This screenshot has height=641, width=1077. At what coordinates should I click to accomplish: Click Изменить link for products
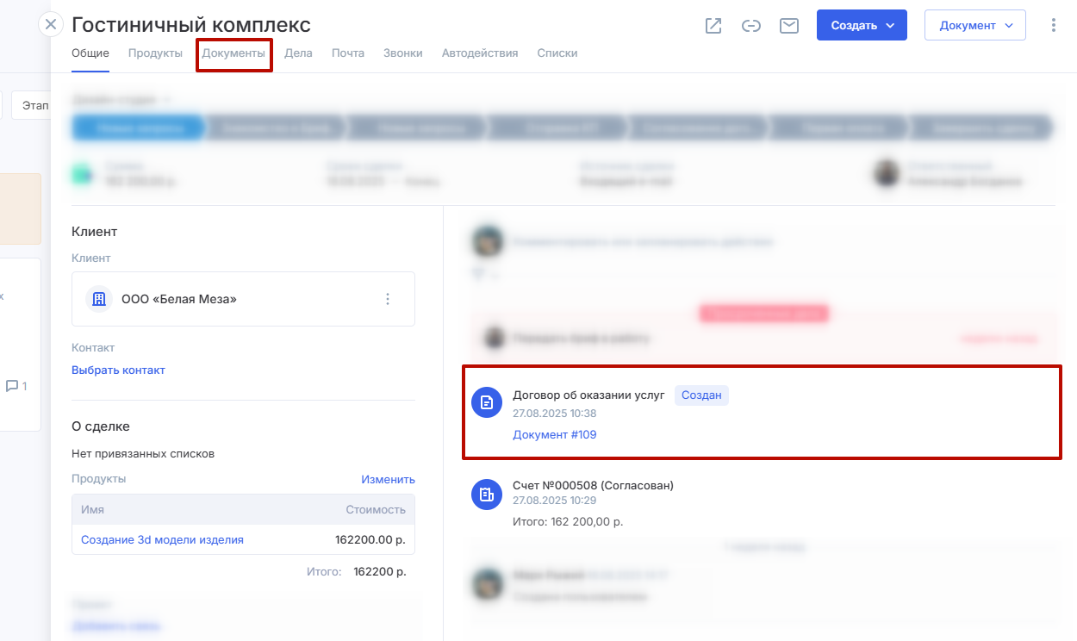coord(388,479)
